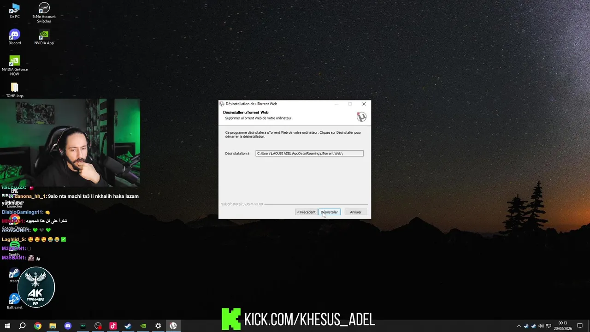This screenshot has height=332, width=590.
Task: Select the Battle.net desktop shortcut
Action: 14,302
